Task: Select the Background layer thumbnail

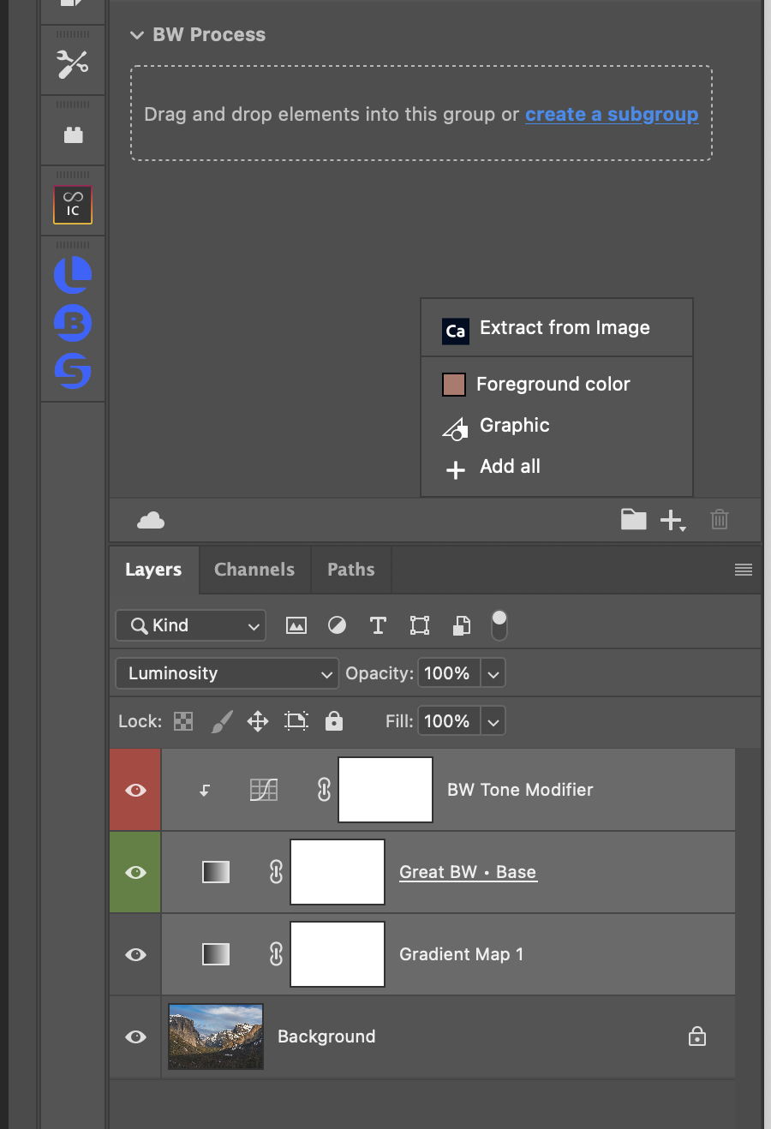Action: 216,1036
